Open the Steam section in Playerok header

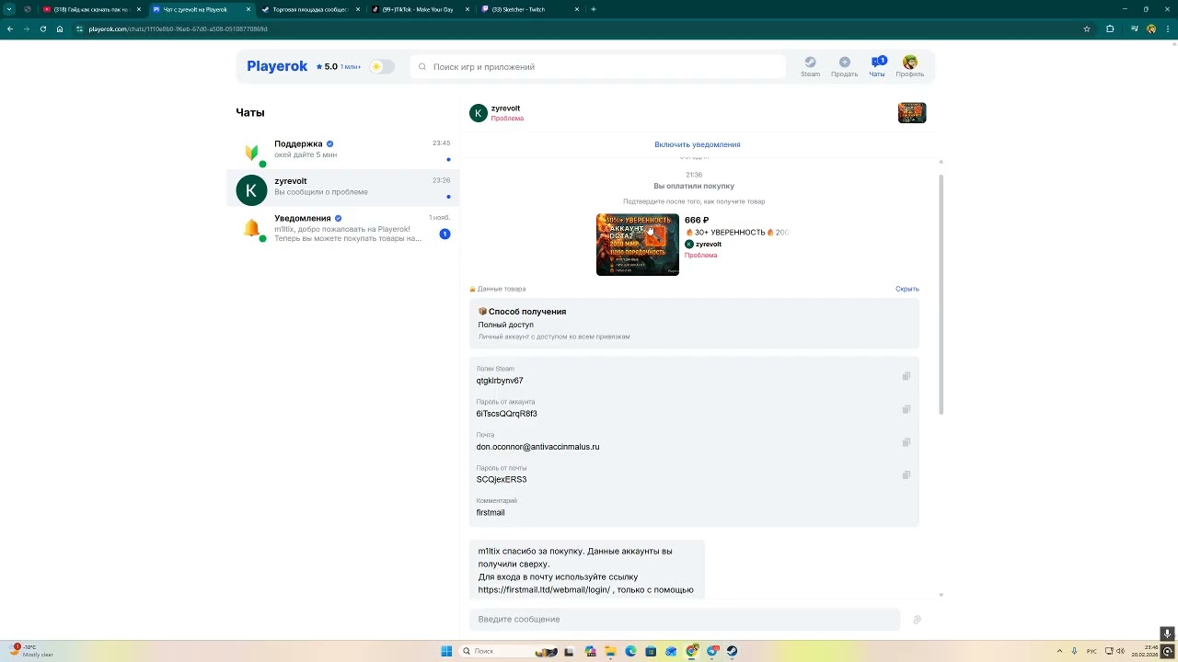click(810, 66)
